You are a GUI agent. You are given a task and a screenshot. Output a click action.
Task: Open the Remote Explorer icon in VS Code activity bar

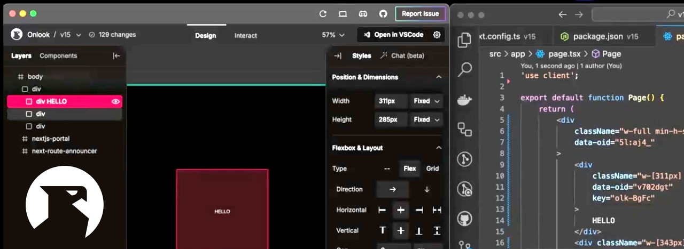tap(465, 129)
